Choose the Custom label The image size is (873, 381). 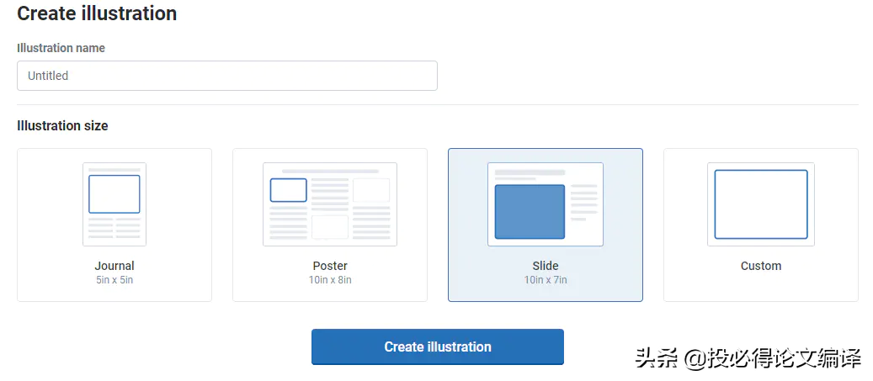(x=761, y=266)
